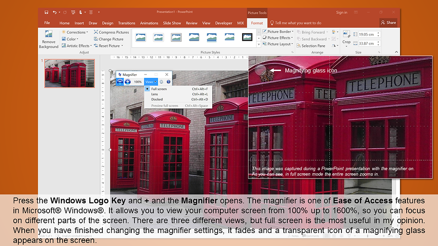Click the Save icon in the quick access toolbar
Viewport: 438px width, 246px height.
pos(46,12)
